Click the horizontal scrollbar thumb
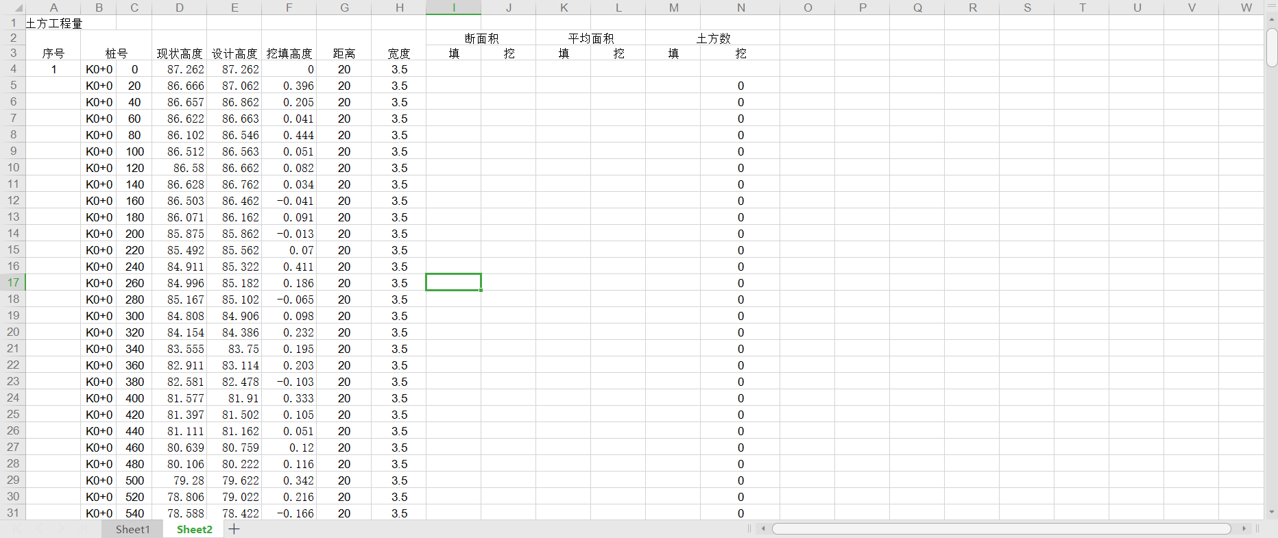The image size is (1278, 538). click(x=1001, y=528)
